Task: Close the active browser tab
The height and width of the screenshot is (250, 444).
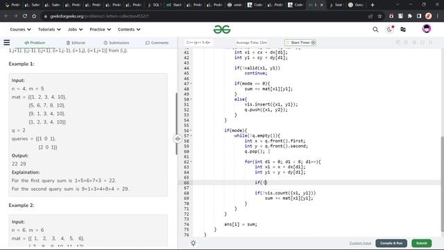Action: click(322, 5)
